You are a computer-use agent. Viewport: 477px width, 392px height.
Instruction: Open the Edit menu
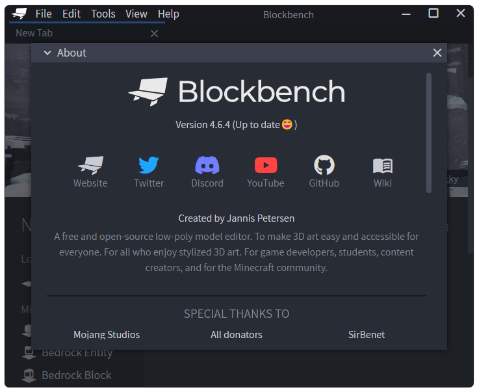point(71,14)
